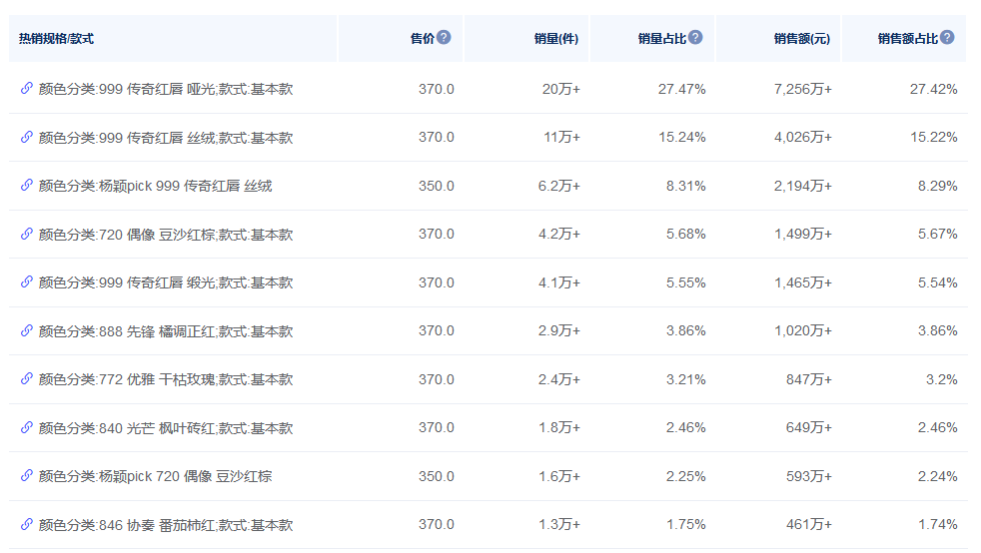The image size is (981, 553).
Task: Select sales share cell 3.21%
Action: (x=685, y=380)
